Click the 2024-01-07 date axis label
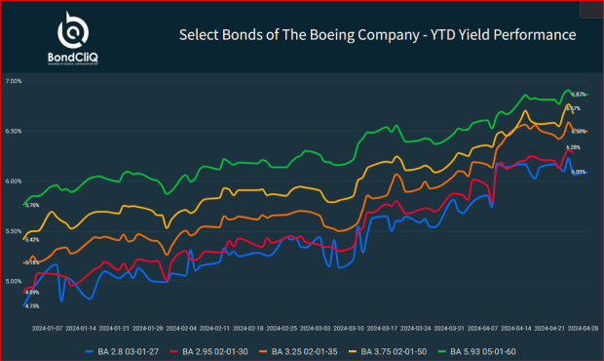The height and width of the screenshot is (361, 604). [x=47, y=329]
